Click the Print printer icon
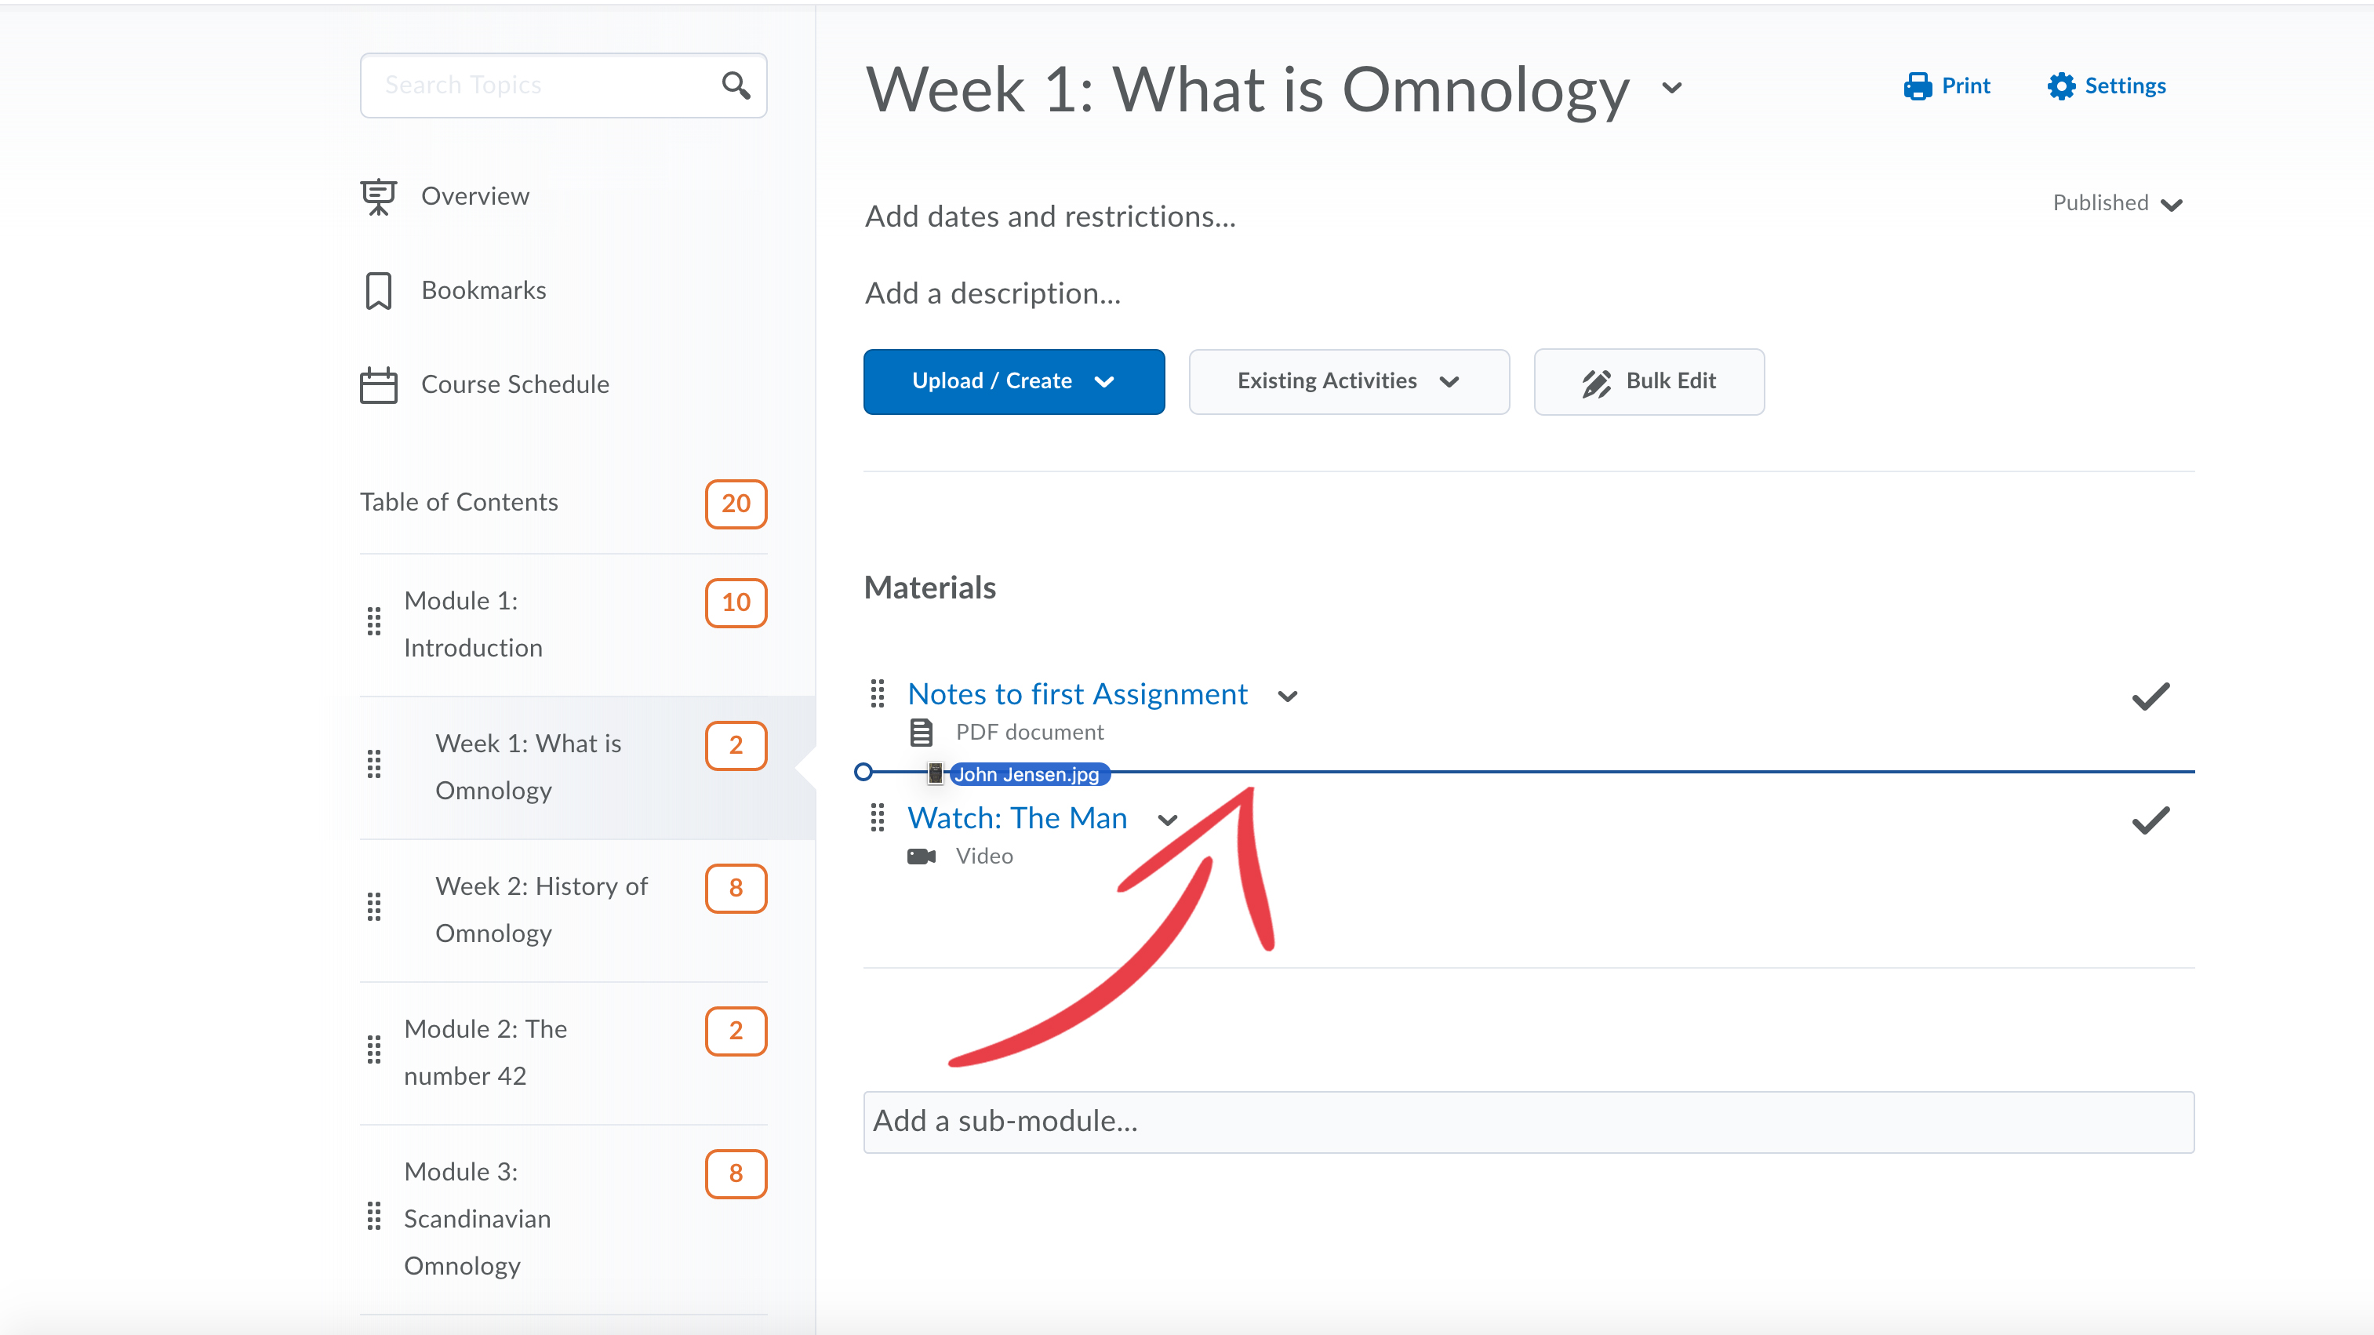Image resolution: width=2374 pixels, height=1335 pixels. [x=1917, y=85]
